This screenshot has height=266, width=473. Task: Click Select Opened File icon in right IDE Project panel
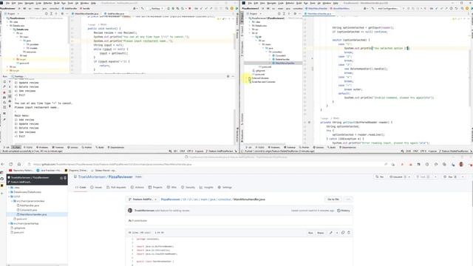point(279,13)
